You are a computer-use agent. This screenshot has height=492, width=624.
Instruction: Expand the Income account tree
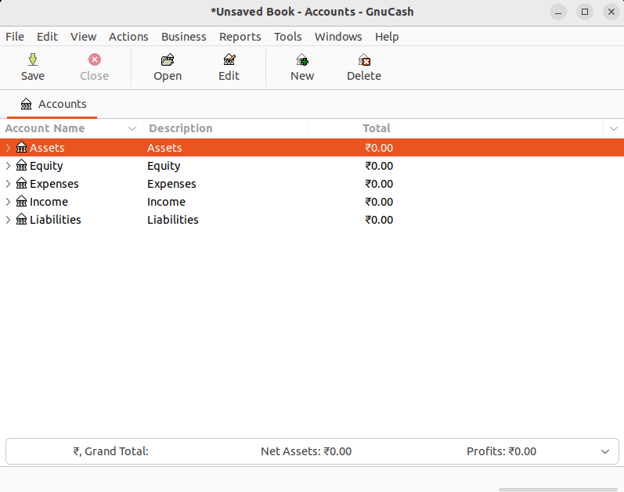(8, 201)
